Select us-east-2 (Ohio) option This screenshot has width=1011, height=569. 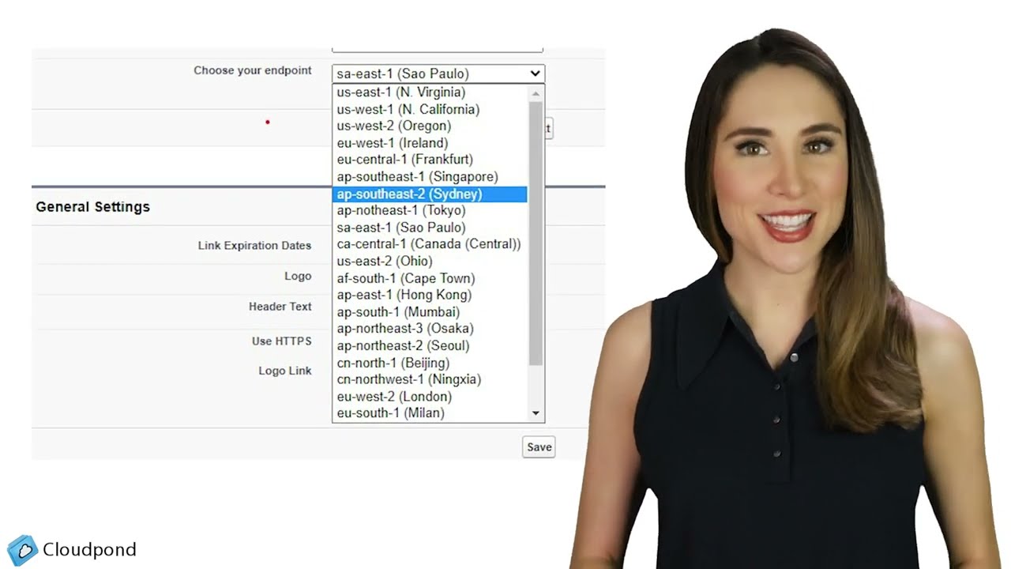point(430,261)
